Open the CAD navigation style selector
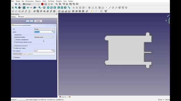The image size is (181, 101). [161, 100]
